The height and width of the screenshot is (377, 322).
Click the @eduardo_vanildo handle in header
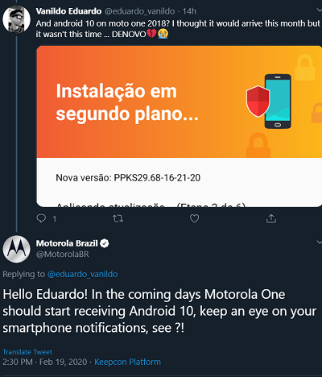tap(139, 11)
